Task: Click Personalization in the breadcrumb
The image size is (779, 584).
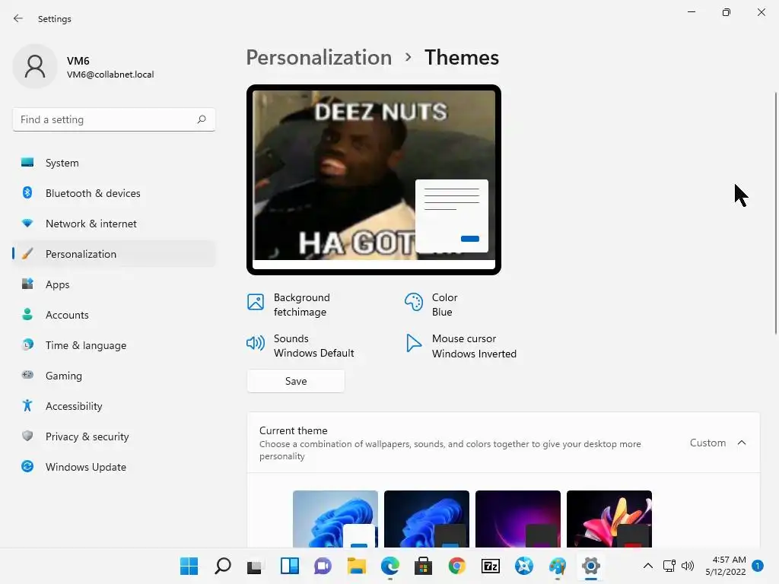Action: click(319, 58)
